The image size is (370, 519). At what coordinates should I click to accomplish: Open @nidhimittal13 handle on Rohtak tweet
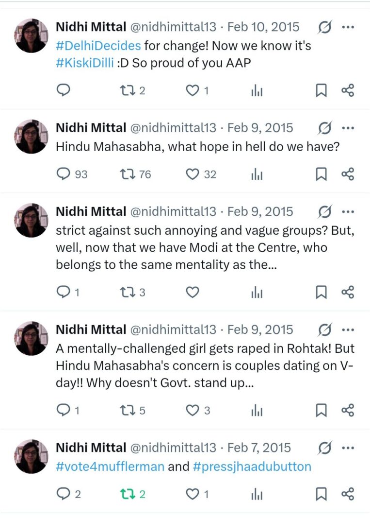click(x=172, y=330)
